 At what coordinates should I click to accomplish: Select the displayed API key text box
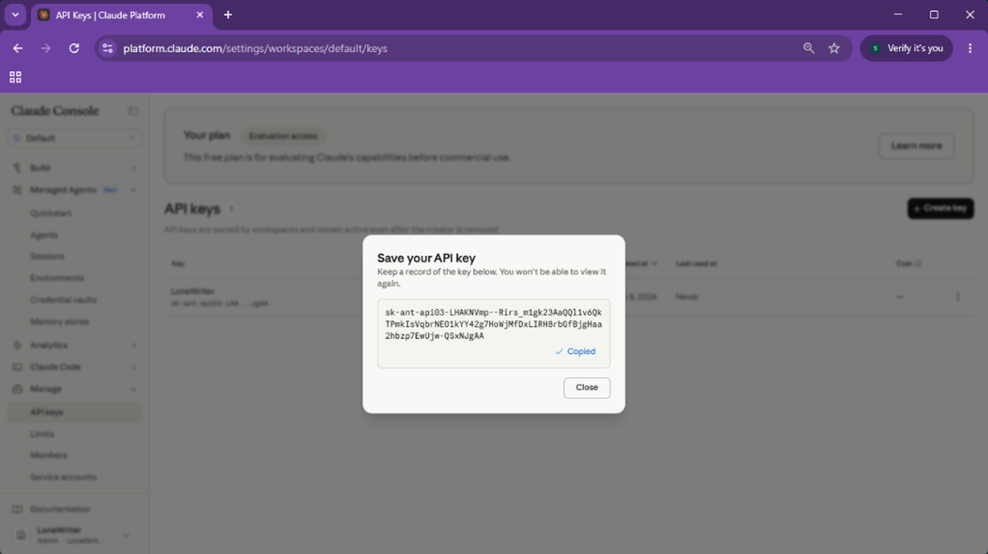(494, 333)
